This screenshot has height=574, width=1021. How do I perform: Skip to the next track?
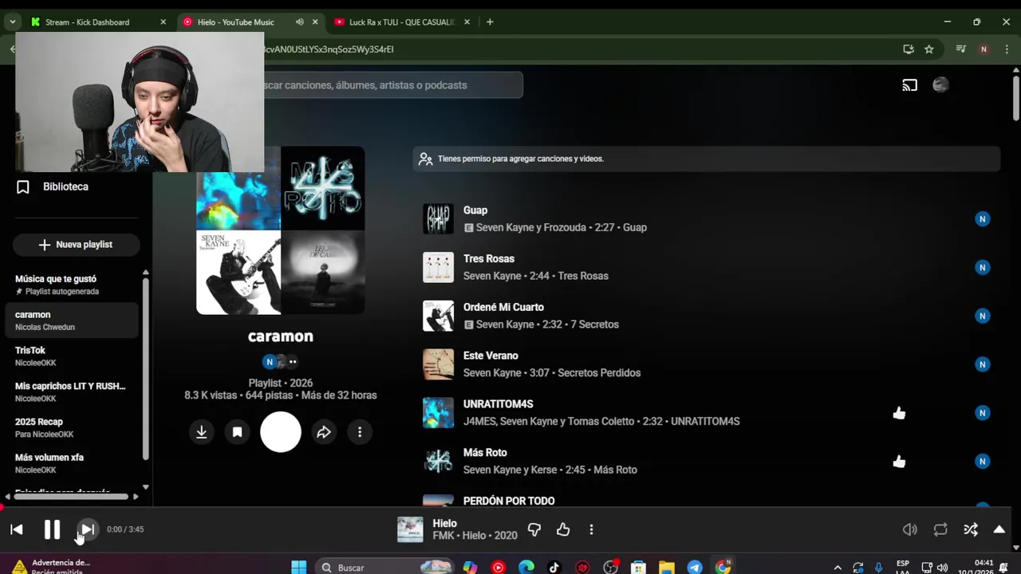pyautogui.click(x=87, y=529)
